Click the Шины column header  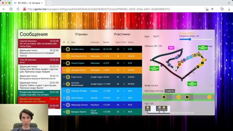pyautogui.click(x=131, y=42)
